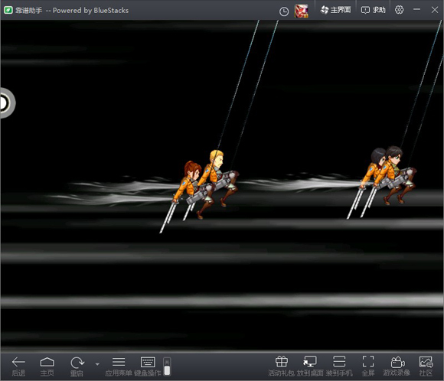Click 放到桌面 place on desktop icon
This screenshot has width=444, height=381.
[x=310, y=366]
